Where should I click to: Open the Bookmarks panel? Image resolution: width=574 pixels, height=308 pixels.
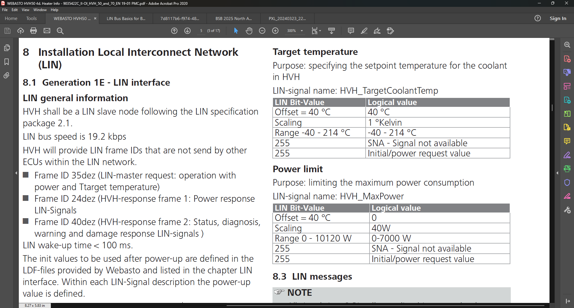point(7,62)
